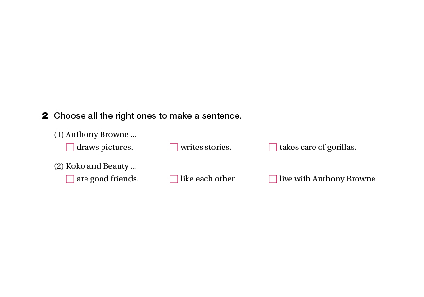The width and height of the screenshot is (424, 297).
Task: Click the '(1)' item number
Action: tap(59, 135)
